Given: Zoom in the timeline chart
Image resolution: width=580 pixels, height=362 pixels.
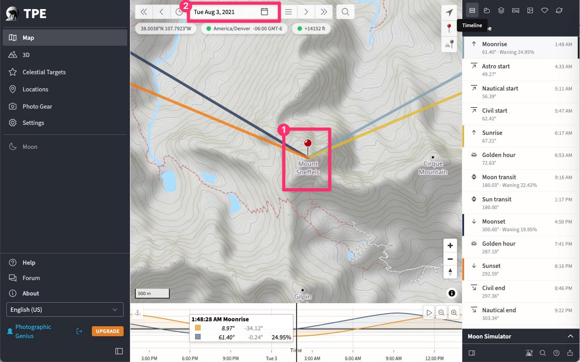Looking at the screenshot, I should (x=454, y=313).
